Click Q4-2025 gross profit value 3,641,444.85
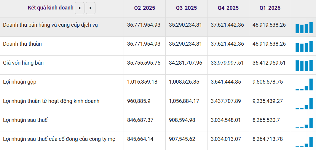This screenshot has height=150, width=316. coord(226,82)
